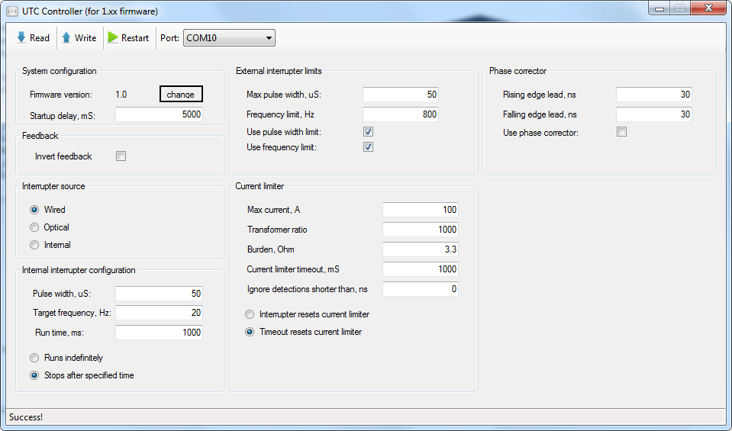This screenshot has height=431, width=732.
Task: Click the Read toolbar button
Action: pyautogui.click(x=33, y=38)
